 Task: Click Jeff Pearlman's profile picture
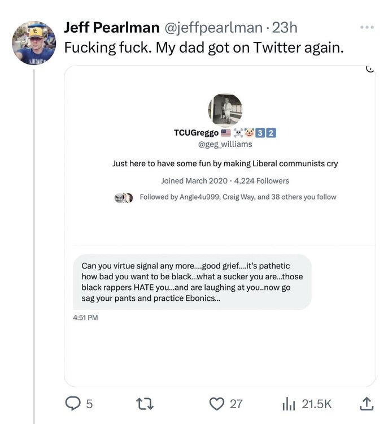click(33, 43)
